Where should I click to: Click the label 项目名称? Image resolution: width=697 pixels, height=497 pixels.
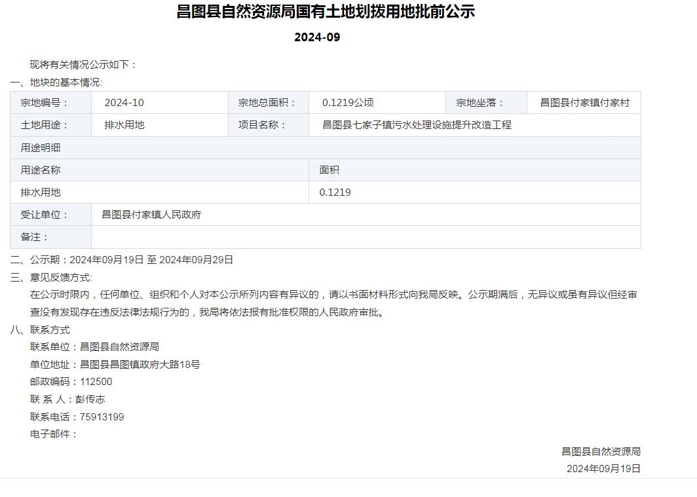click(x=262, y=125)
